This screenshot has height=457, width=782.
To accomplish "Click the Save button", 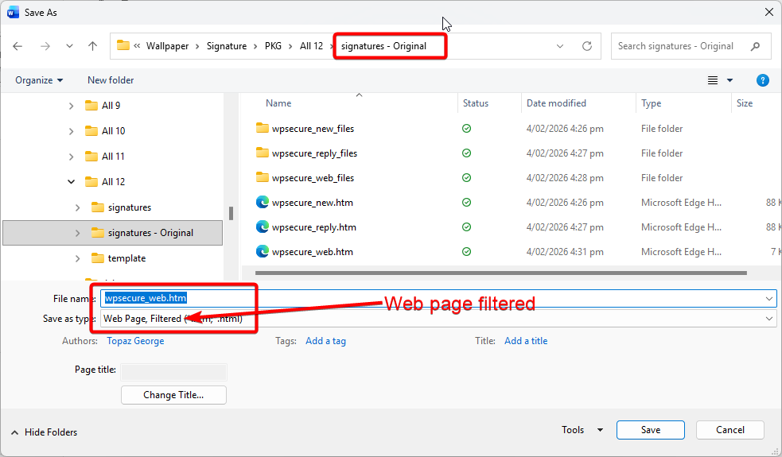I will 650,430.
